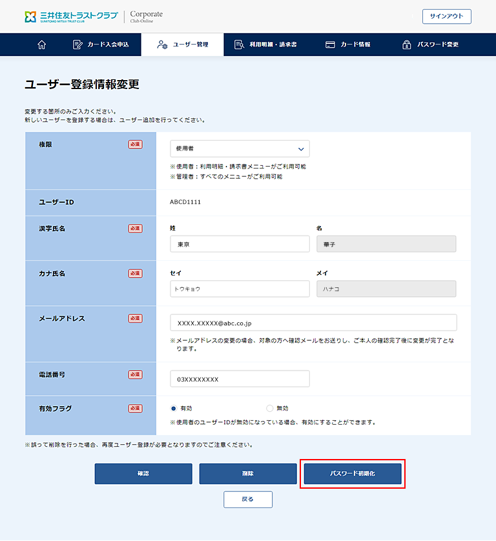This screenshot has width=496, height=541.
Task: Select the 有効 radio button
Action: pos(174,408)
